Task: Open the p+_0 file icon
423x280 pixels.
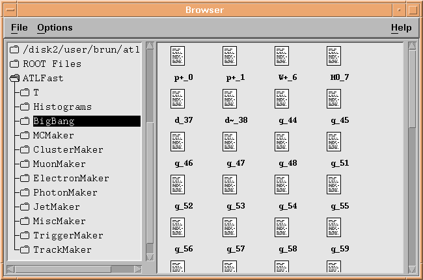Action: point(178,57)
